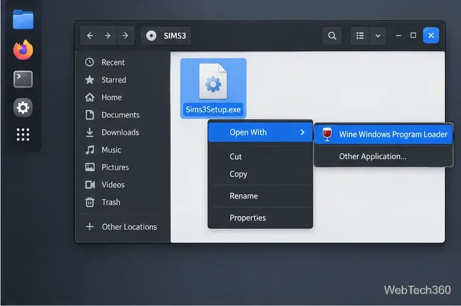Image resolution: width=461 pixels, height=306 pixels.
Task: Click the clock icon beside Recent
Action: pyautogui.click(x=89, y=62)
